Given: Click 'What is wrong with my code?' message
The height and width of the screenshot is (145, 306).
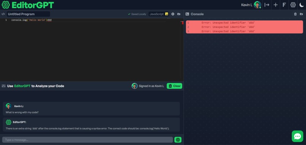Looking at the screenshot, I should (x=22, y=112).
